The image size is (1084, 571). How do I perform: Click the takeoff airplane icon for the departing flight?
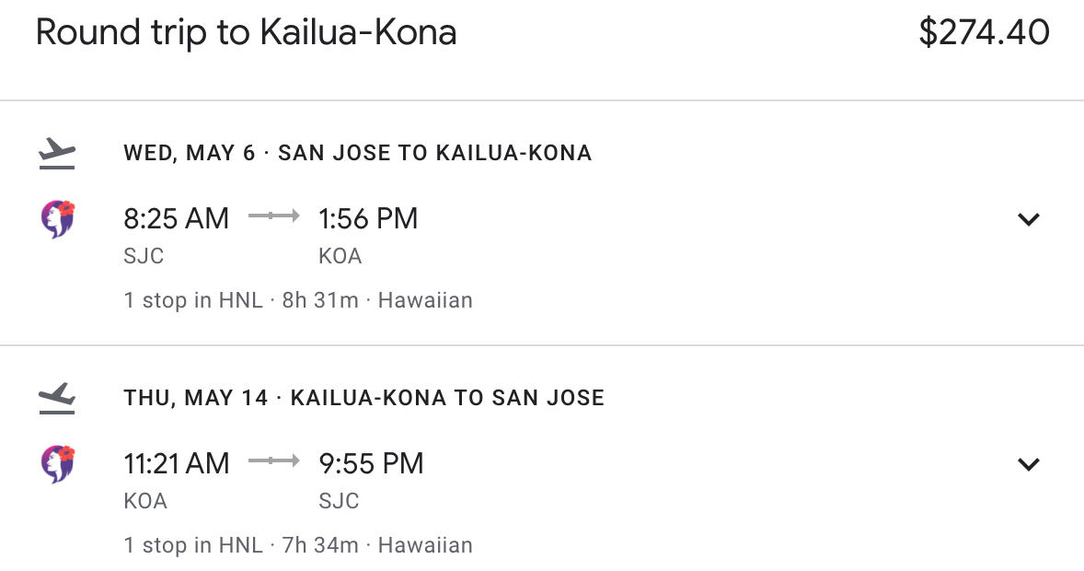point(57,153)
